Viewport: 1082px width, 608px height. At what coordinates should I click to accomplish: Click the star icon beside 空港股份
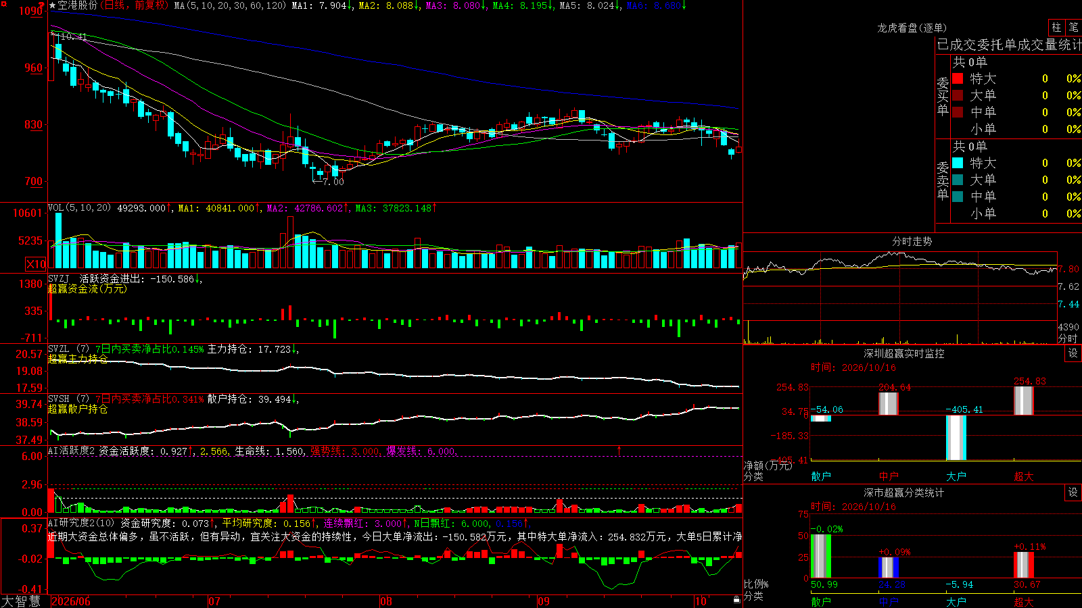(x=53, y=5)
